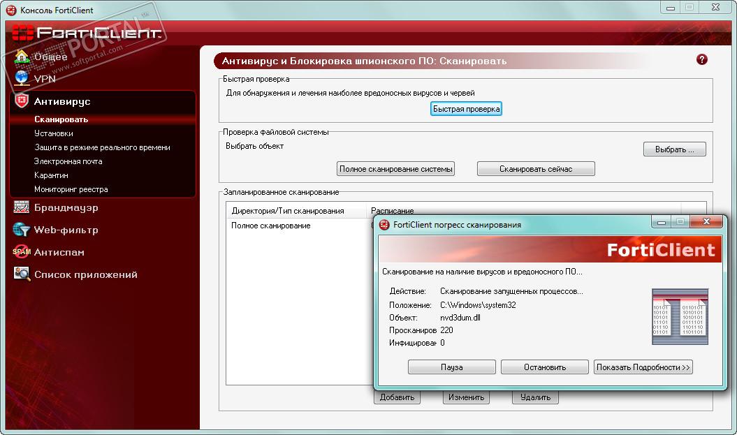Click the Остановить button
Screen dimensions: 737x435
click(x=545, y=367)
